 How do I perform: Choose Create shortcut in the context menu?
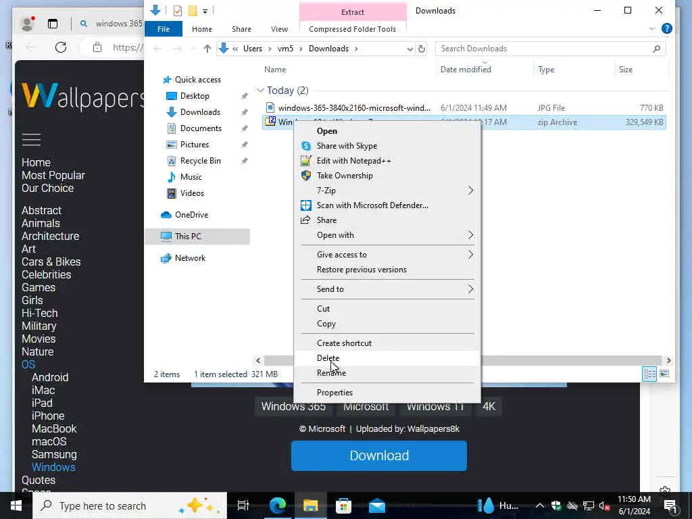point(387,343)
